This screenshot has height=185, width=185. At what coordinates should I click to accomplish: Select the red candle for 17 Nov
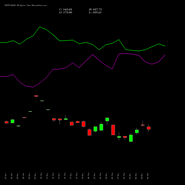pos(72,124)
